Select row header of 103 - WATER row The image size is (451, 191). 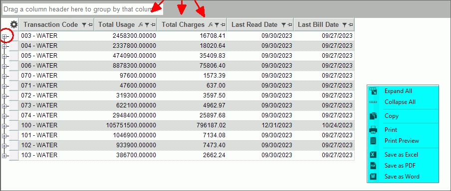(14, 155)
